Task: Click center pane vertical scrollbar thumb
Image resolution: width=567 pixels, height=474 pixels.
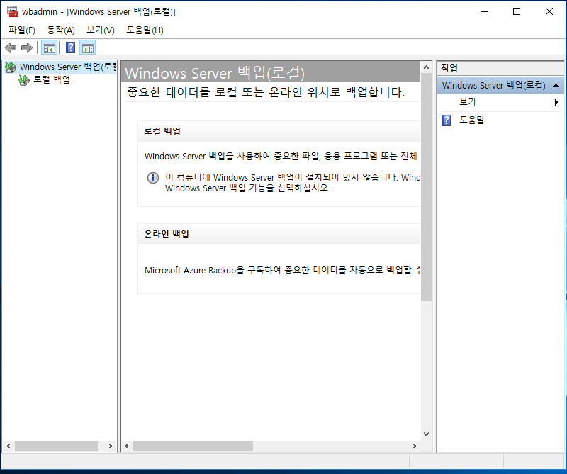Action: (427, 187)
